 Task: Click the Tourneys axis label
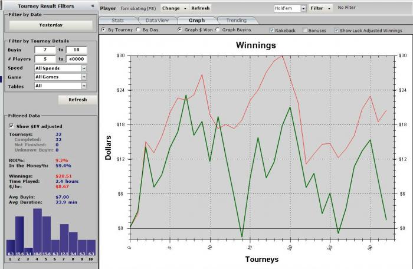click(262, 259)
